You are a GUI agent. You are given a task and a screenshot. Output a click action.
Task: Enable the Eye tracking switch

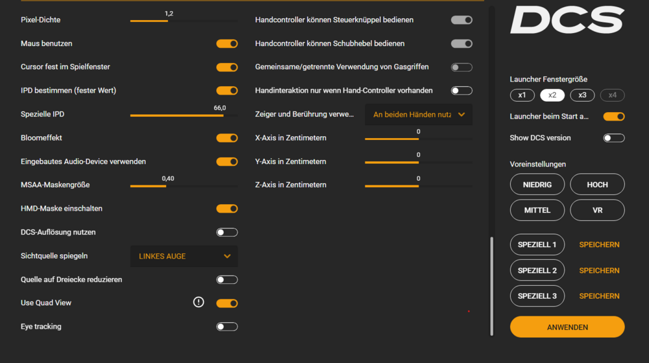227,327
